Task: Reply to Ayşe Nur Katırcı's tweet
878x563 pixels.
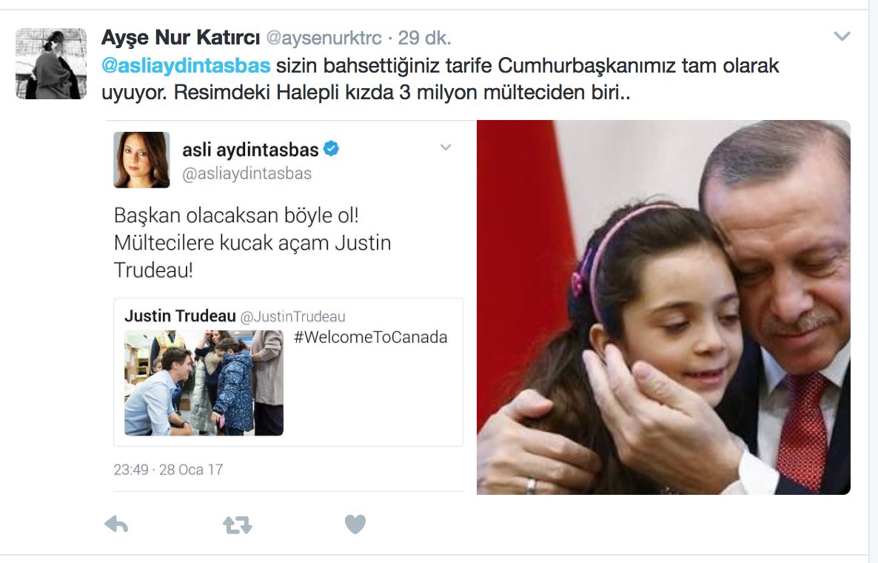Action: pos(116,524)
